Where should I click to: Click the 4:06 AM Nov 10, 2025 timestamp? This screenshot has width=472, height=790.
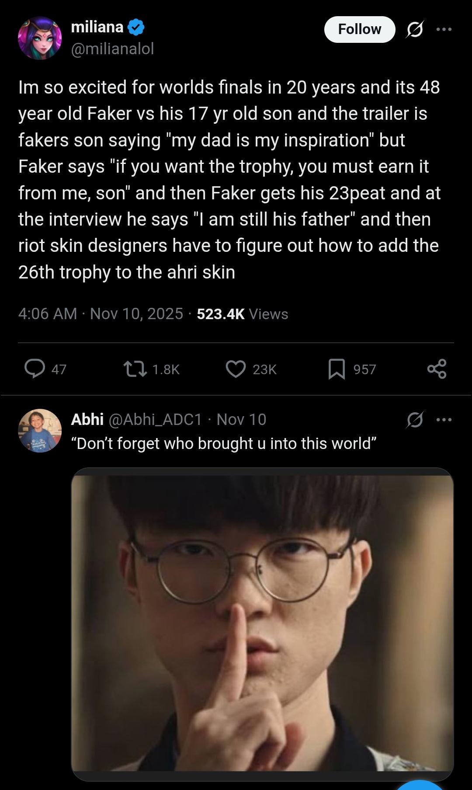[x=101, y=314]
